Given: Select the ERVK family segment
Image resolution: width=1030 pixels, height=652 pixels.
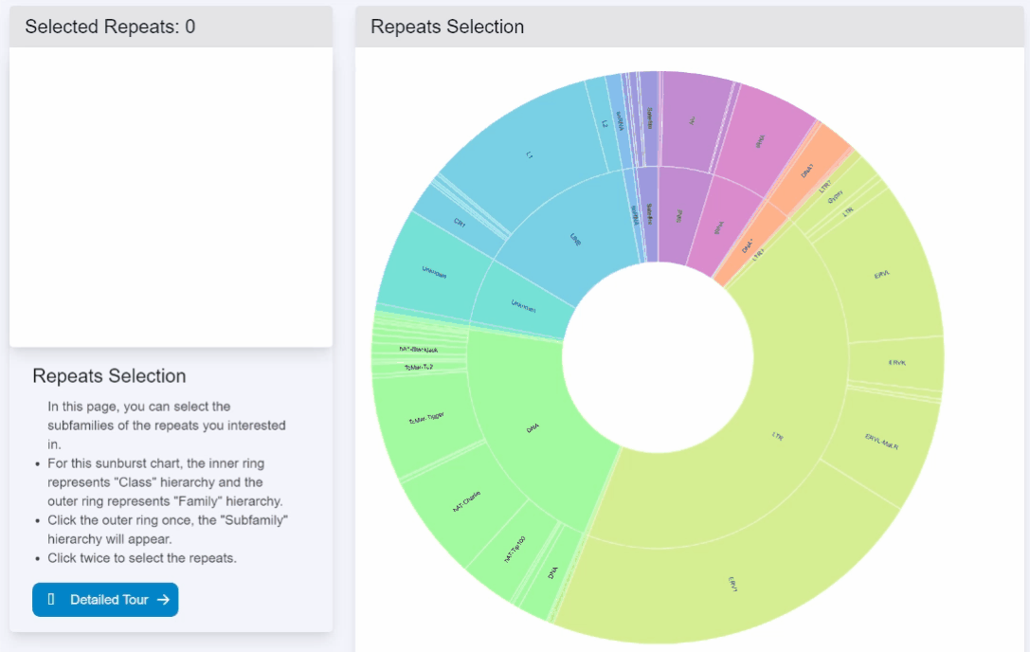Looking at the screenshot, I should [897, 363].
